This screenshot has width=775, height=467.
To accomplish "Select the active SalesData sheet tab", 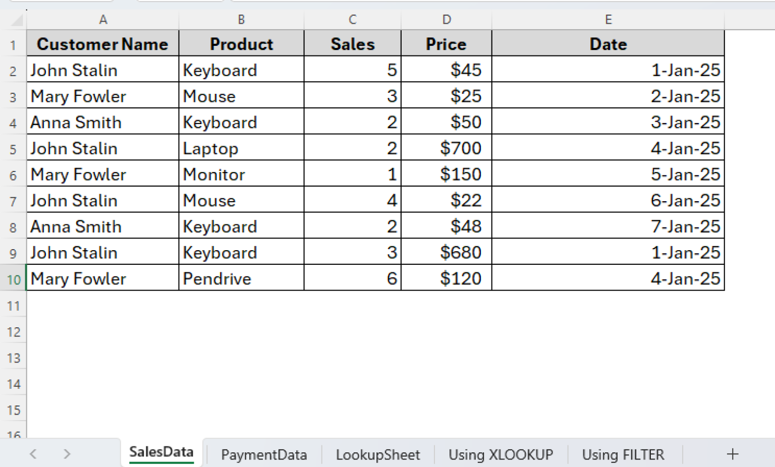I will [x=161, y=451].
